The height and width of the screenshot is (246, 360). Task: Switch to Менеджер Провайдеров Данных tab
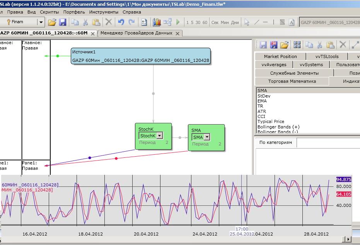click(136, 33)
